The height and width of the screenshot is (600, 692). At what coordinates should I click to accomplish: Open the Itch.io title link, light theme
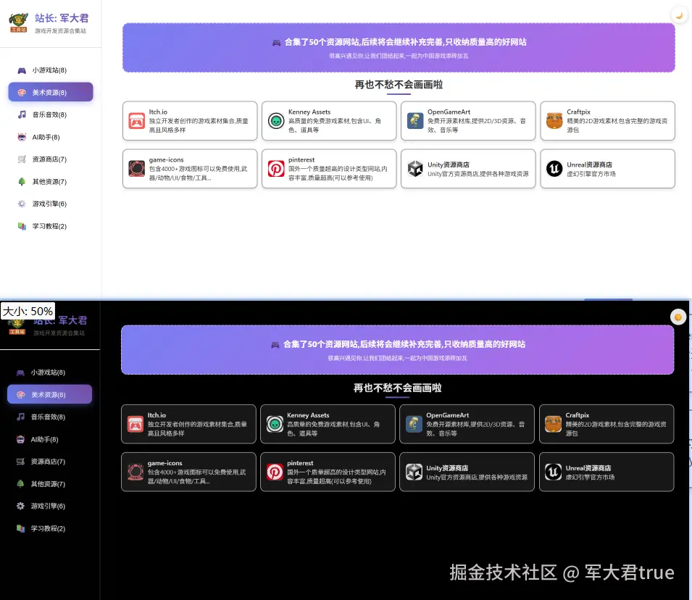pyautogui.click(x=158, y=112)
